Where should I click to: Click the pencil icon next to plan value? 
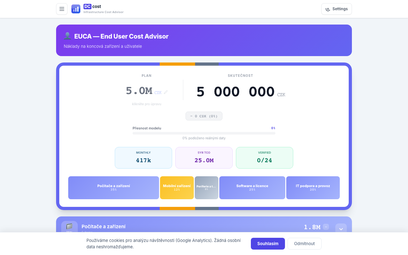tap(166, 92)
